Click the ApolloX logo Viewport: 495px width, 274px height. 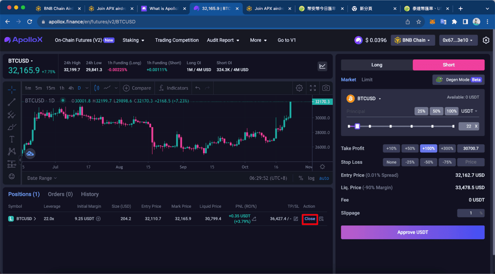tap(24, 40)
